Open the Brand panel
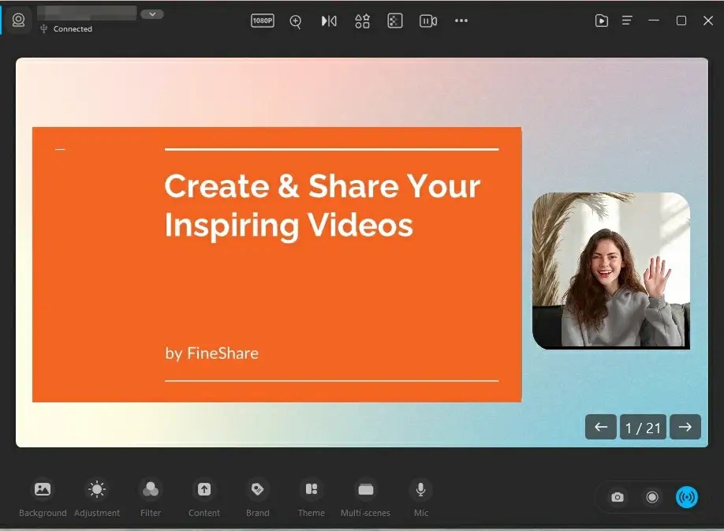724x531 pixels. point(257,496)
